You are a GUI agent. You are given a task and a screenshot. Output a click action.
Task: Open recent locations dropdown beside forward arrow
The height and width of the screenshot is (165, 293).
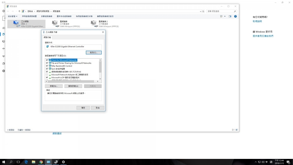(x=16, y=11)
